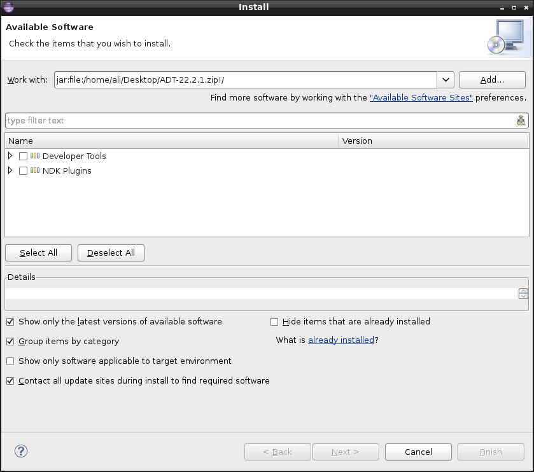Expand the Developer Tools tree node
Viewport: 534px width, 472px height.
[10, 156]
